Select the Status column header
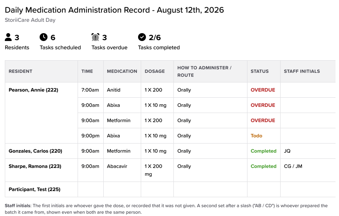The height and width of the screenshot is (216, 339). pyautogui.click(x=259, y=71)
